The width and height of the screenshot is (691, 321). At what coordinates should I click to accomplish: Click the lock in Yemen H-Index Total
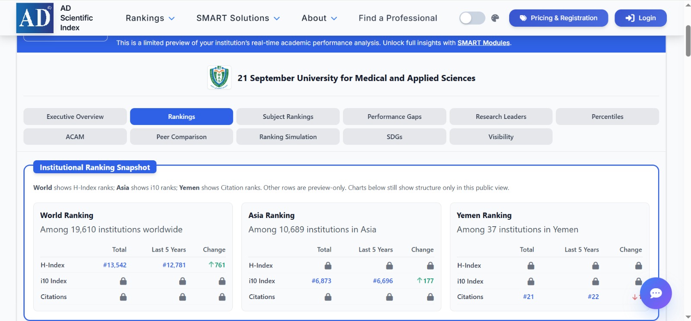point(531,265)
